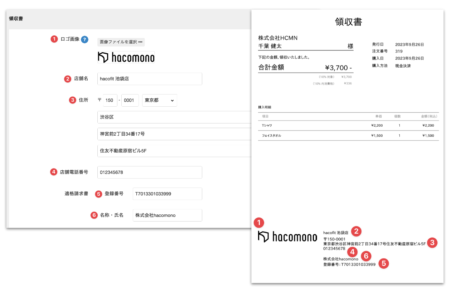Select the 渋谷区 address field
Image resolution: width=456 pixels, height=287 pixels.
point(174,117)
